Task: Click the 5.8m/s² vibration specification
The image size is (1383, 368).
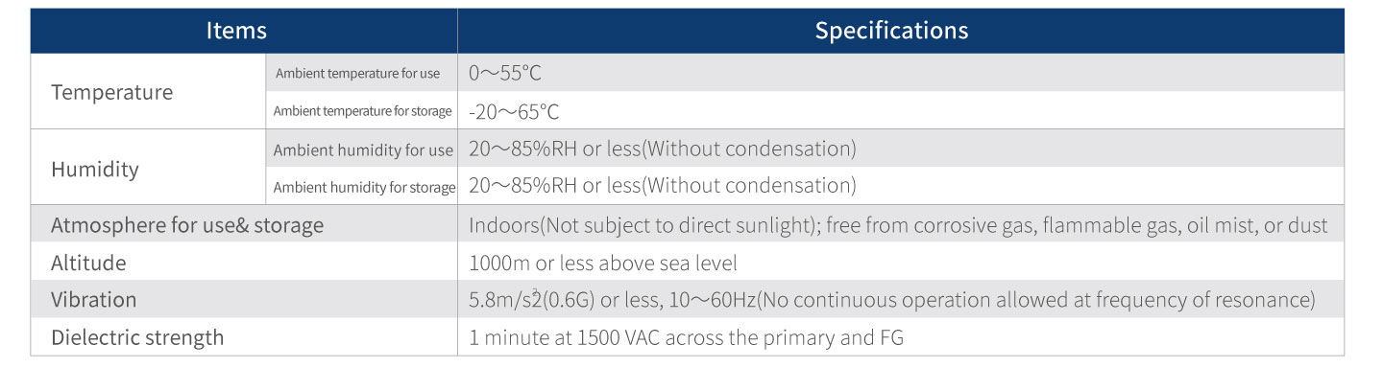Action: tap(891, 300)
